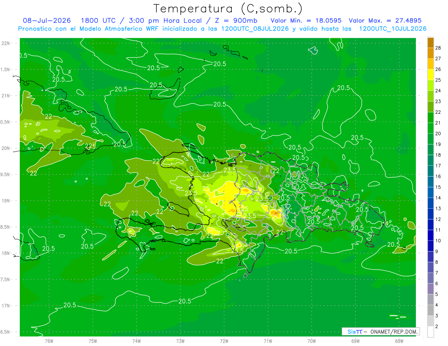Click the "1800 UTC" time text
Image resolution: width=448 pixels, height=346 pixels.
click(98, 21)
